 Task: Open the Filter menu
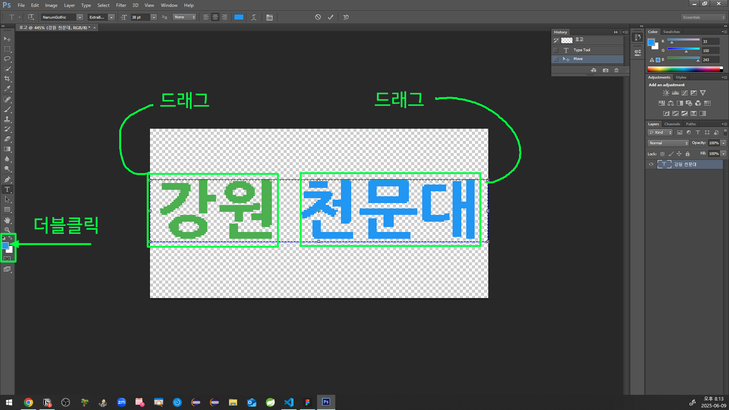pos(121,5)
